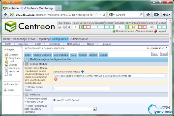Open the Host Performance Data Processing Command dropdown
Viewport: 174px width, 116px height.
(x=95, y=109)
